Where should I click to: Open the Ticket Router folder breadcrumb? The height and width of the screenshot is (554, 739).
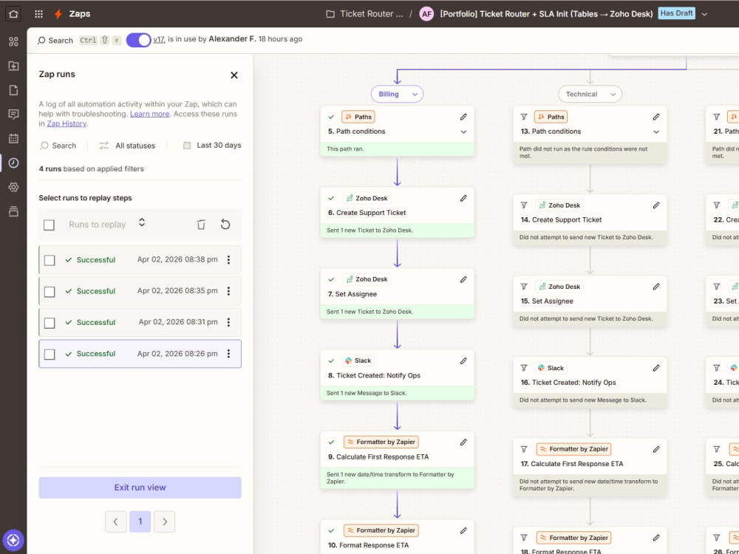coord(365,13)
